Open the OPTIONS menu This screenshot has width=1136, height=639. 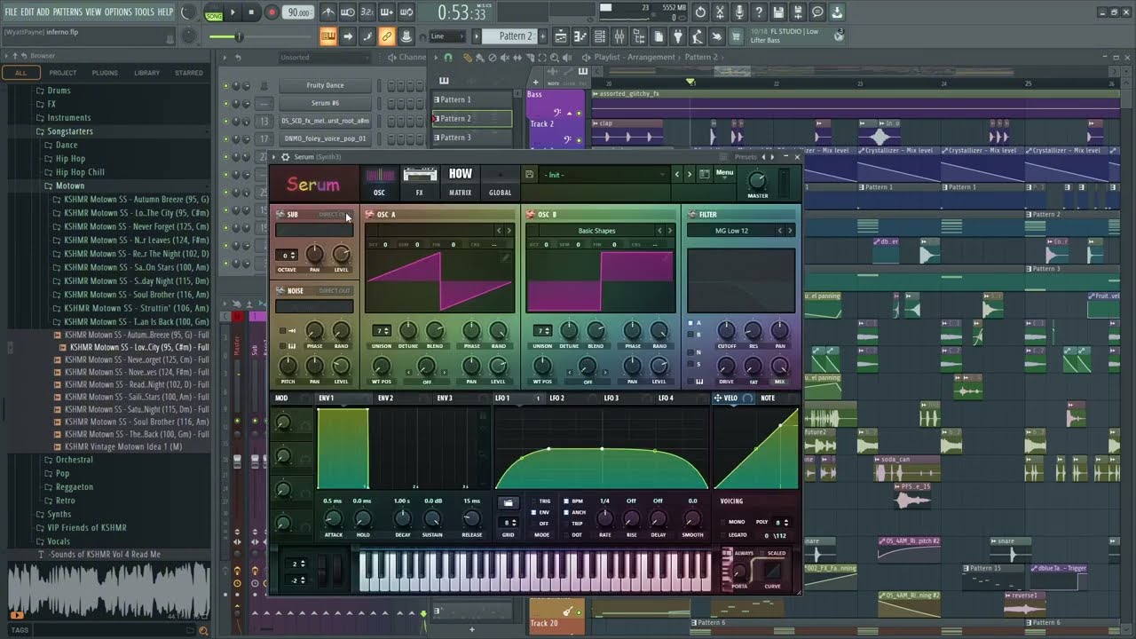point(117,12)
